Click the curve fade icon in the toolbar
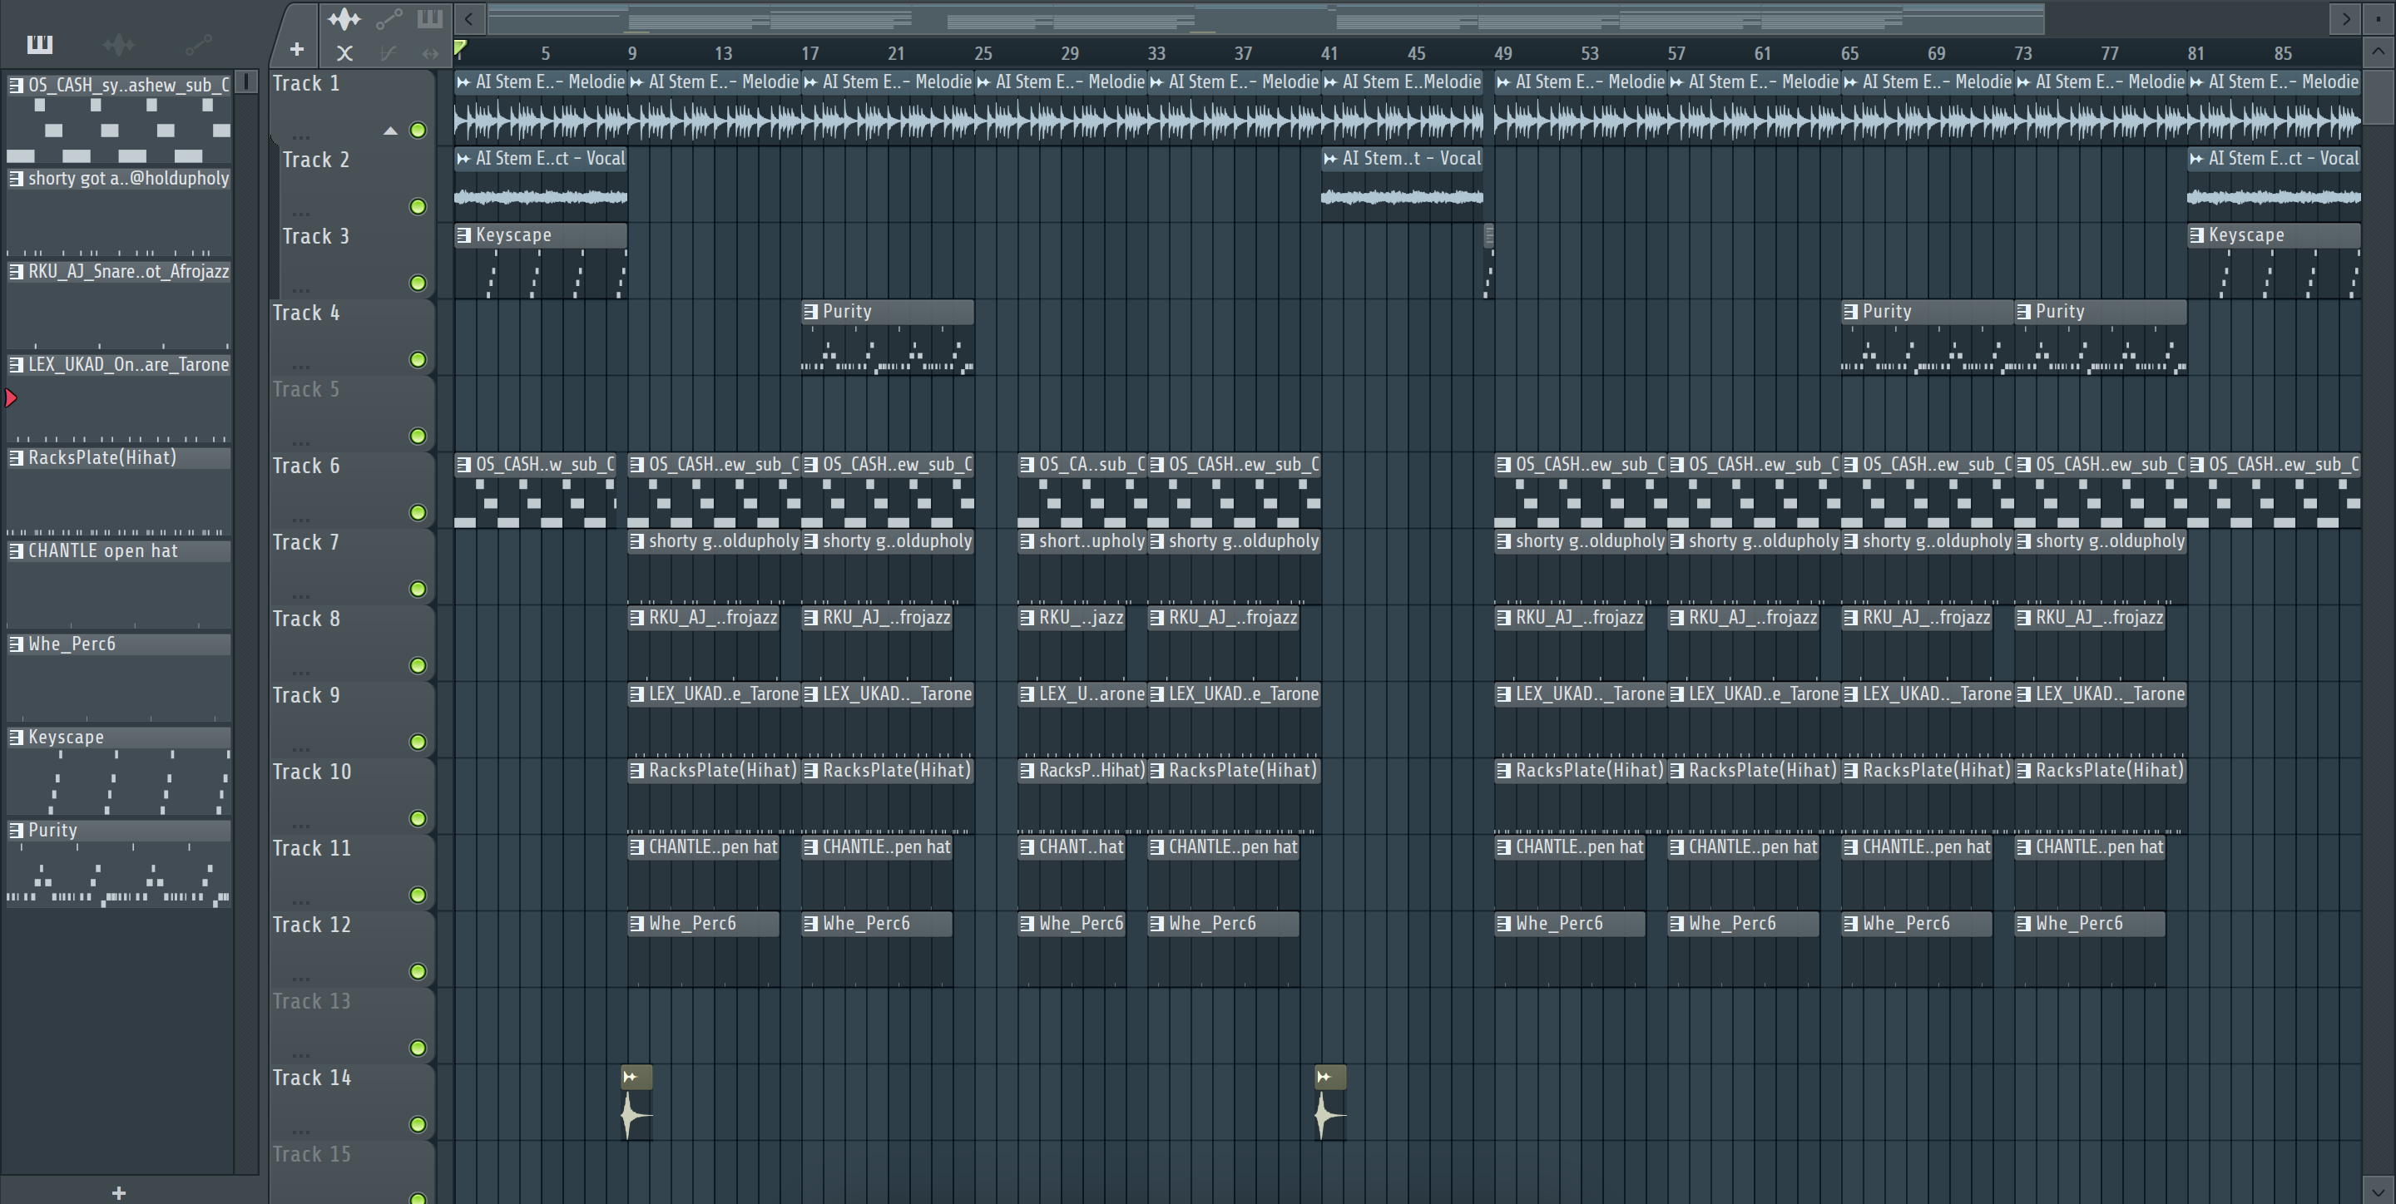The width and height of the screenshot is (2396, 1204). point(389,53)
